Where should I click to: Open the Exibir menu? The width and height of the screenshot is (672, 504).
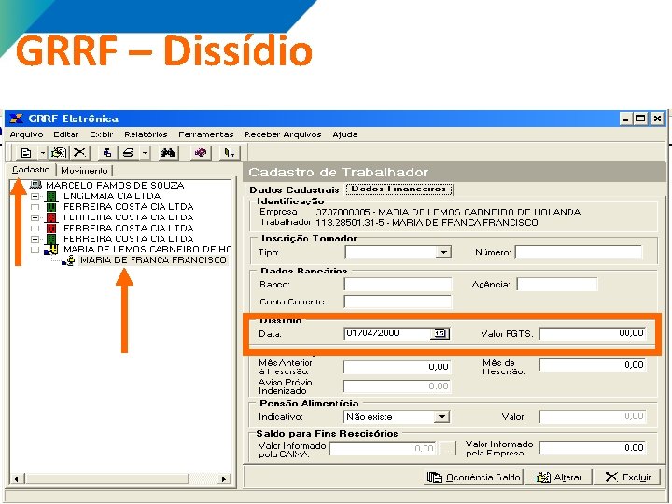[102, 134]
